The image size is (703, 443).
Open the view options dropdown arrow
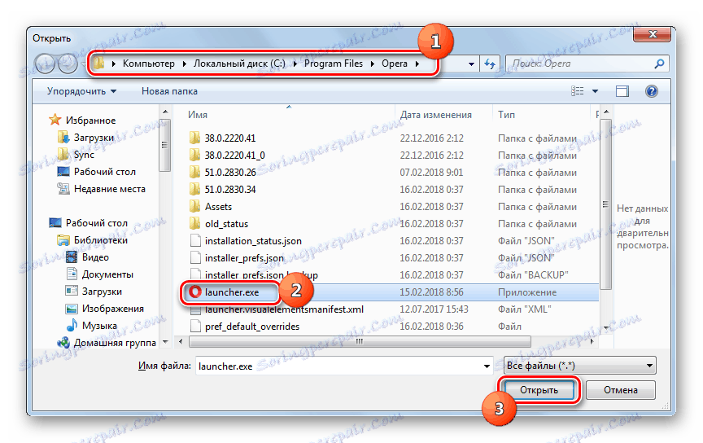595,91
